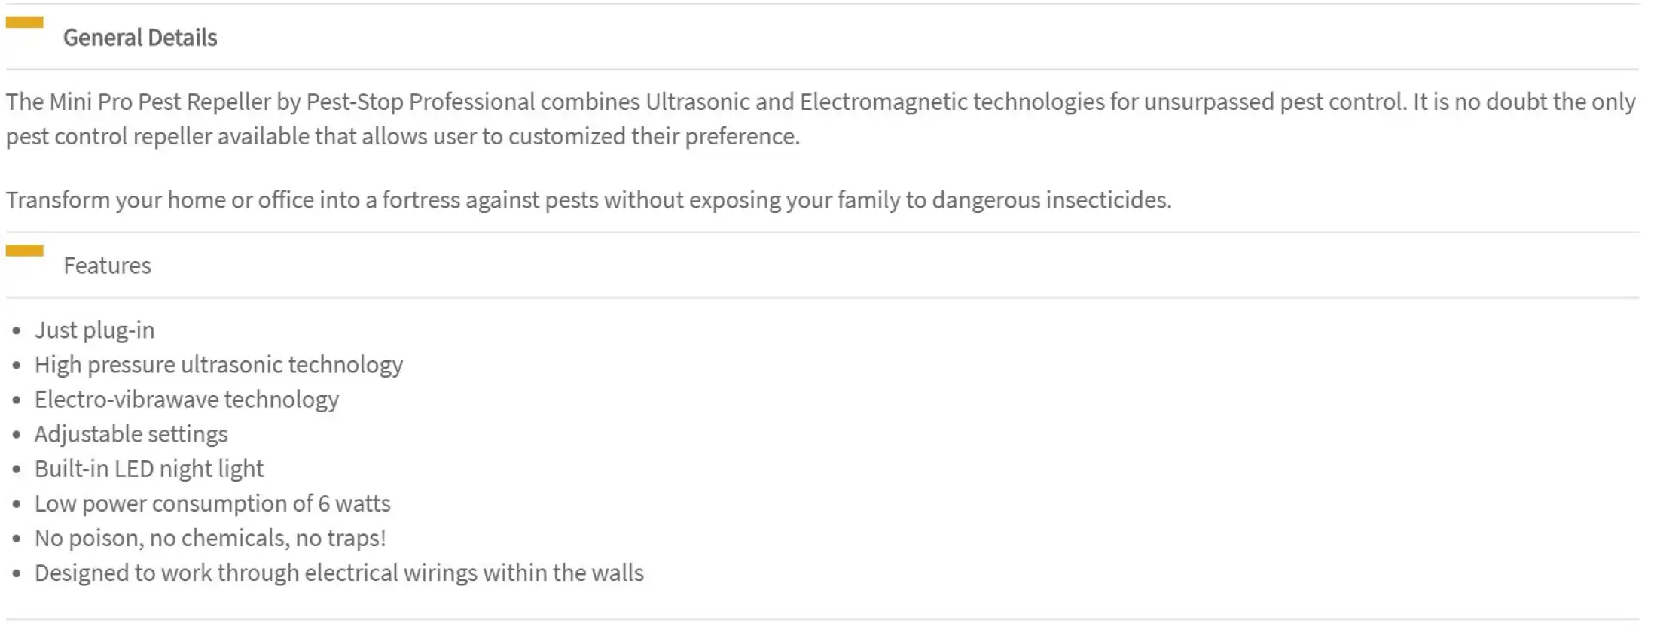Click 'dangerous insecticides' at the paragraph end
The image size is (1657, 632).
[x=1051, y=200]
